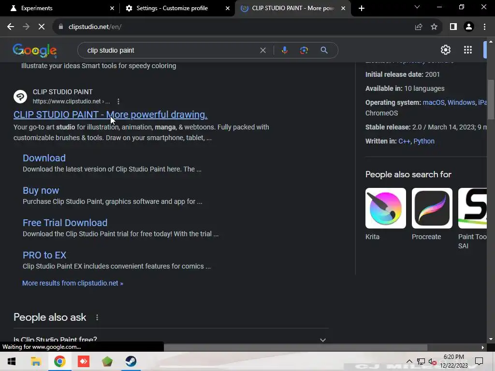Open a new browser tab
The image size is (495, 371).
tap(362, 8)
